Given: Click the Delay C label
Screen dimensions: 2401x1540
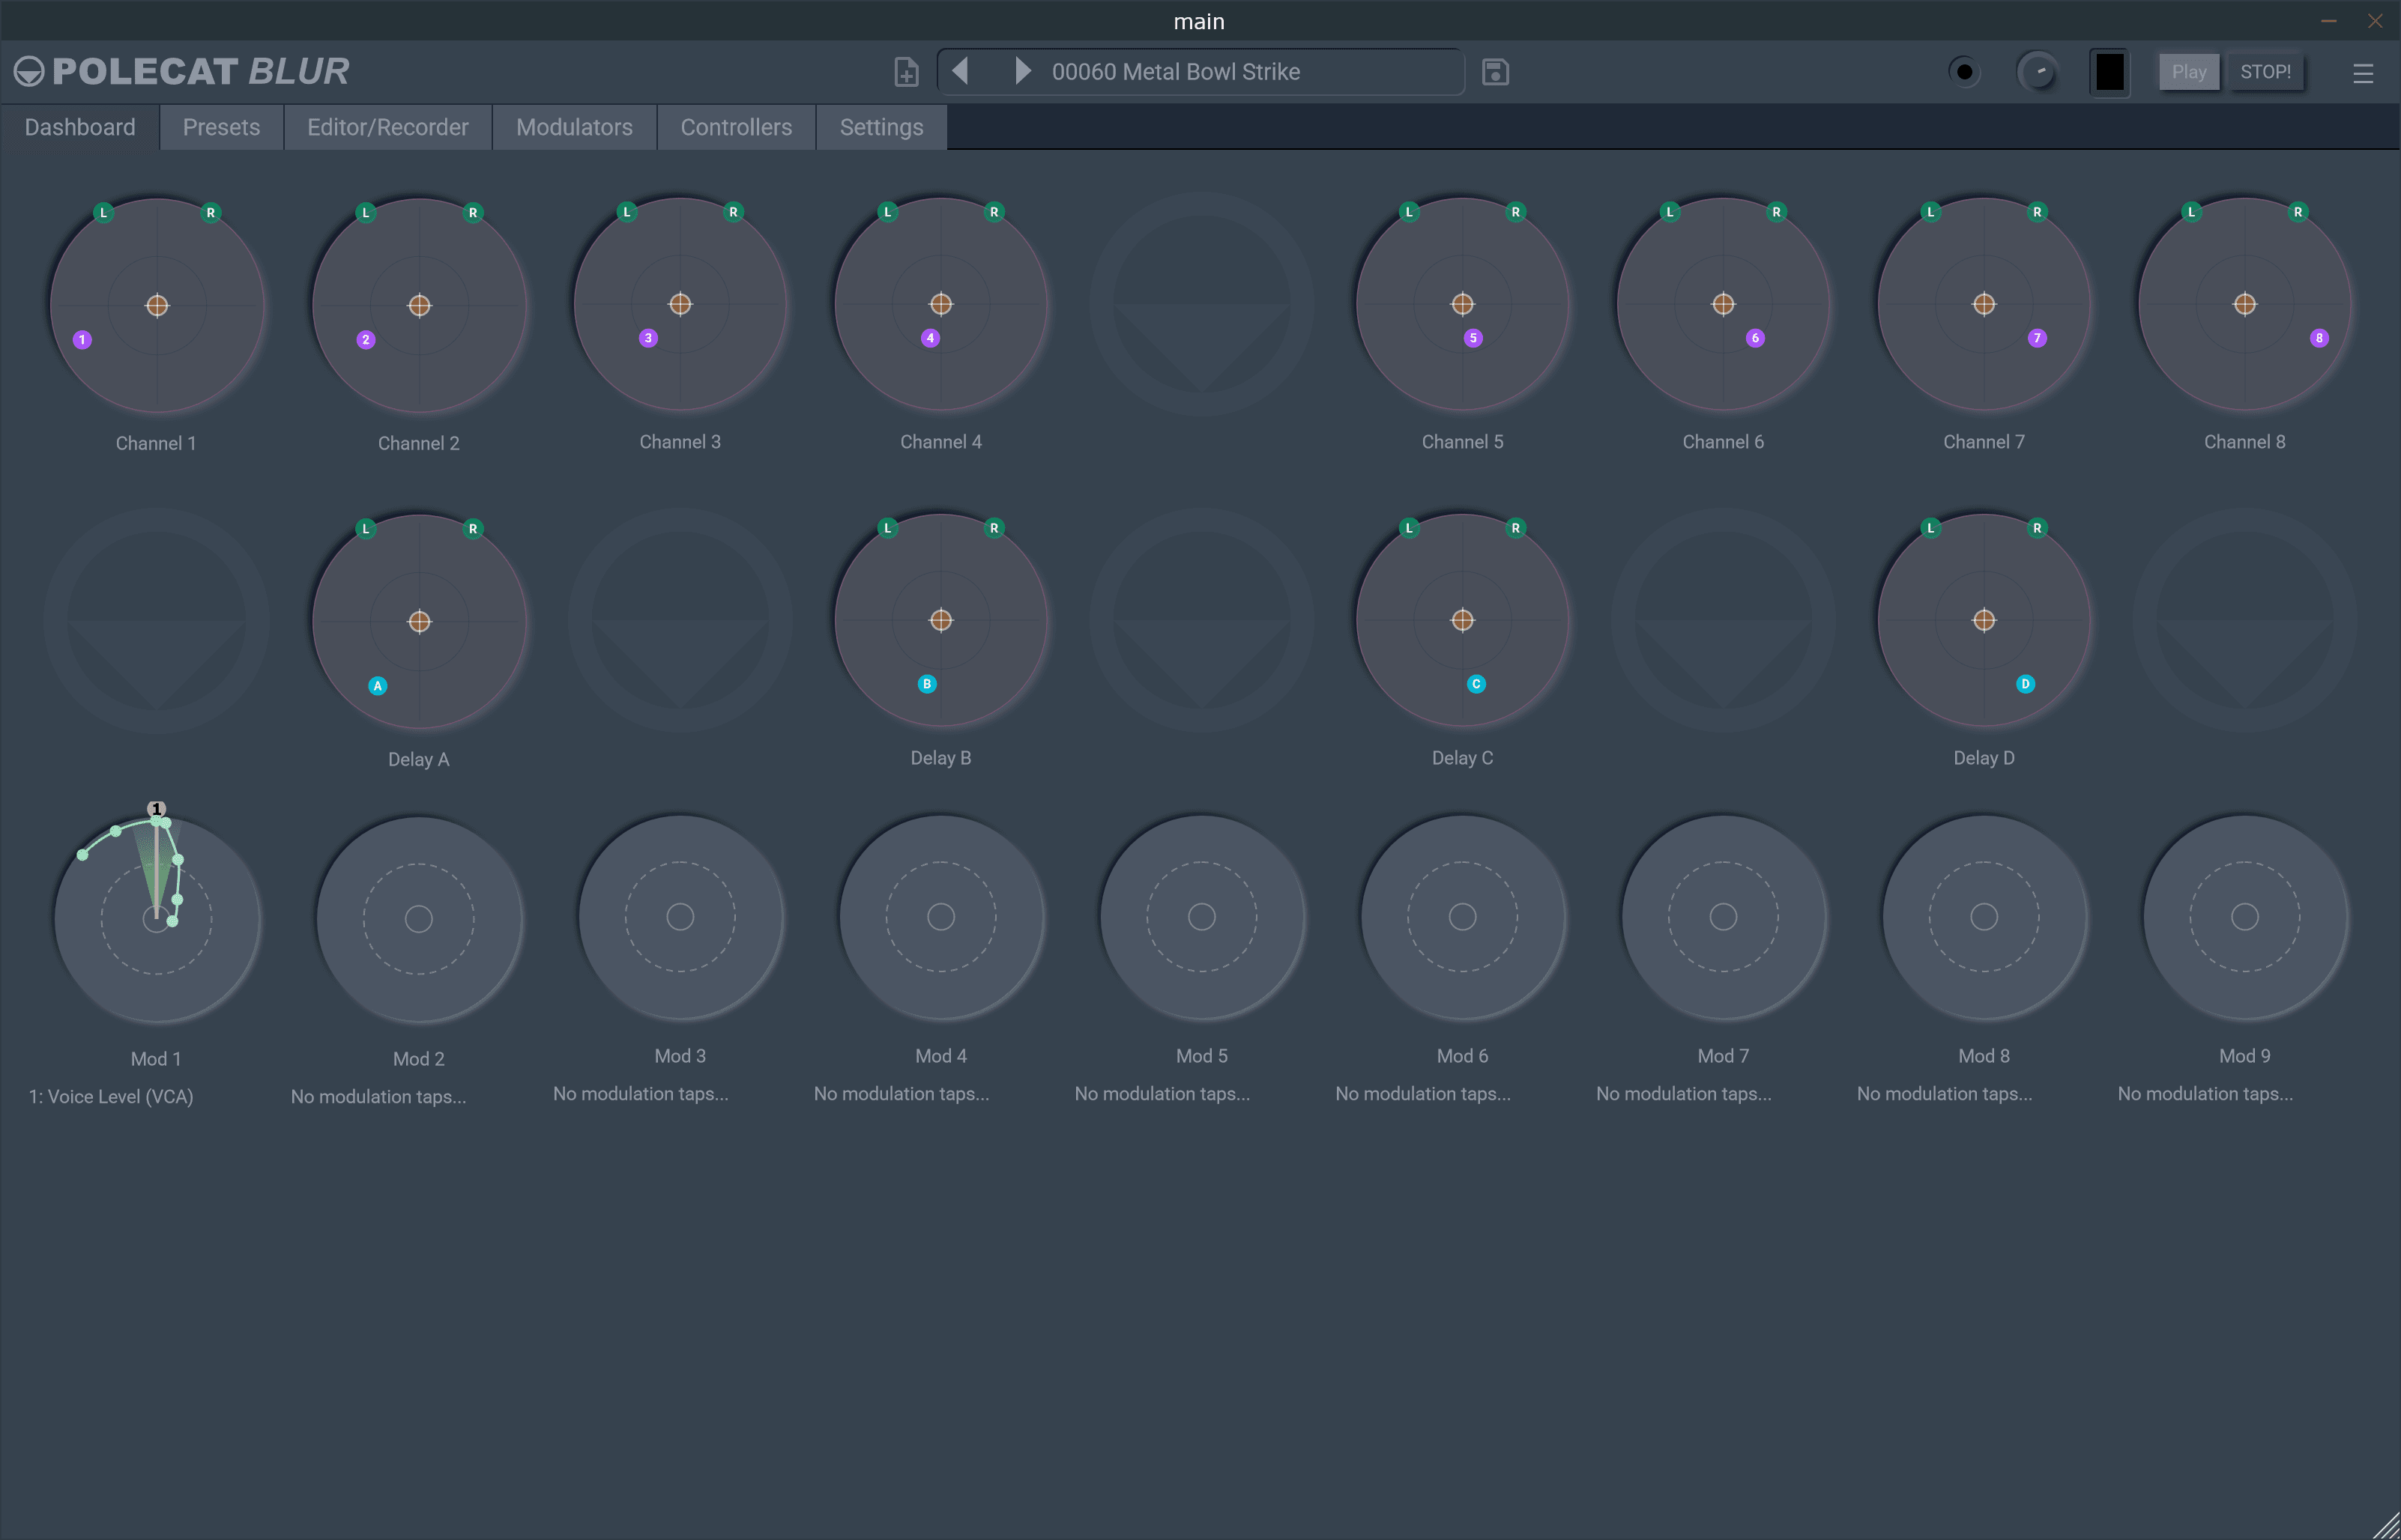Looking at the screenshot, I should tap(1463, 758).
